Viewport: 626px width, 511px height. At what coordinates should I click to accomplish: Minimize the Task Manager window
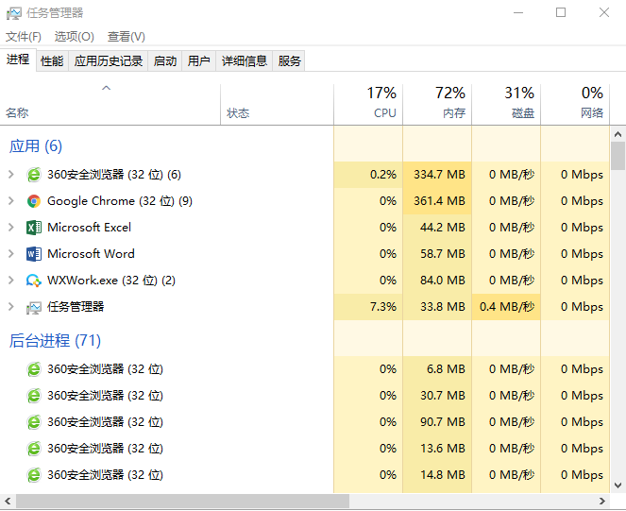pyautogui.click(x=518, y=13)
